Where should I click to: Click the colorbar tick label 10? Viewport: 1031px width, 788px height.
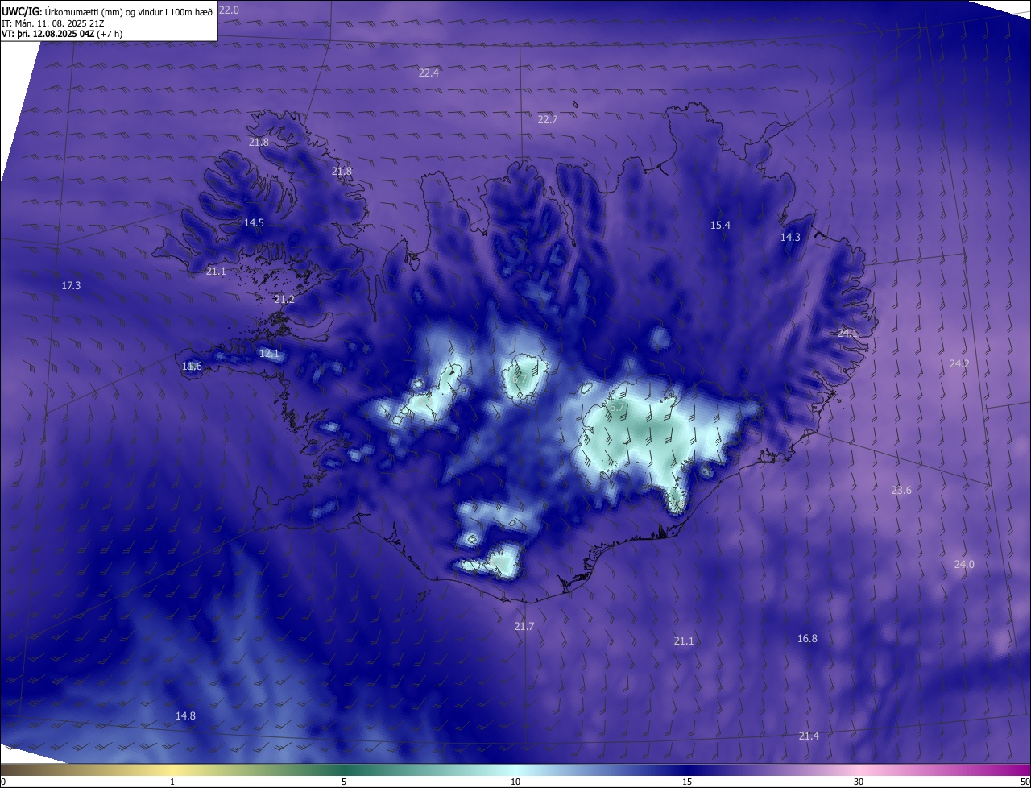click(x=515, y=782)
